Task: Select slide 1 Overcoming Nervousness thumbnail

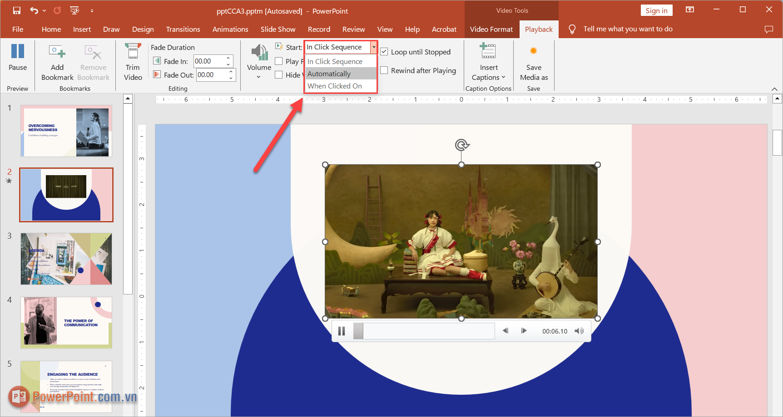Action: (x=66, y=131)
